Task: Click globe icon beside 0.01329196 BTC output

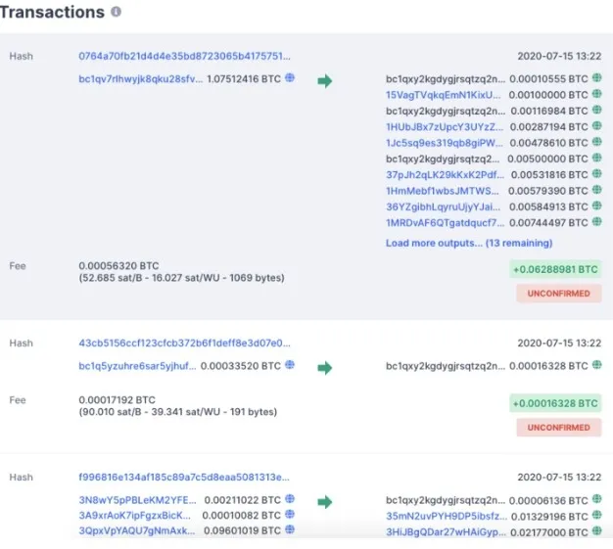Action: [x=596, y=515]
